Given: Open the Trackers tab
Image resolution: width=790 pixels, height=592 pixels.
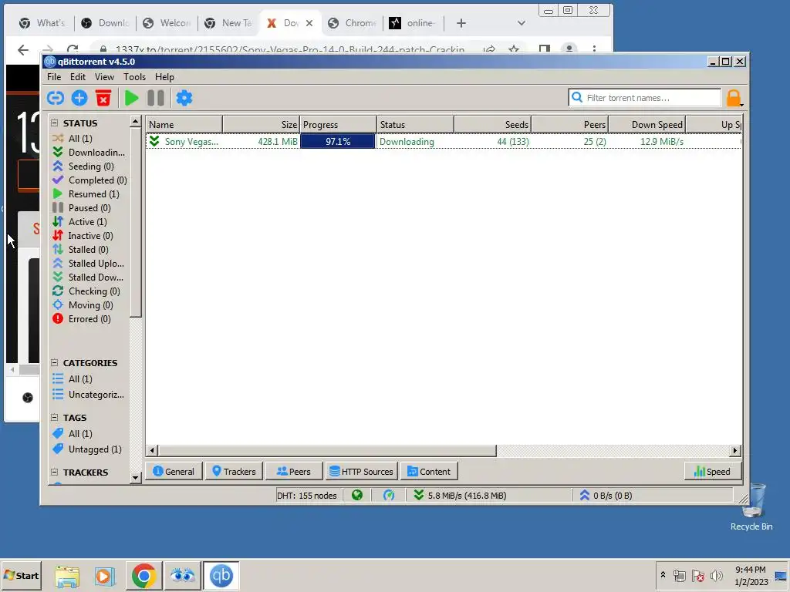Looking at the screenshot, I should click(235, 472).
